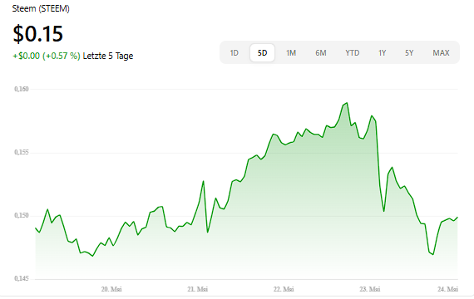Choose the 6M range tab
474x299 pixels.
(321, 53)
